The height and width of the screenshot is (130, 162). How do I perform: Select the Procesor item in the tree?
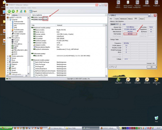[x=17, y=40]
